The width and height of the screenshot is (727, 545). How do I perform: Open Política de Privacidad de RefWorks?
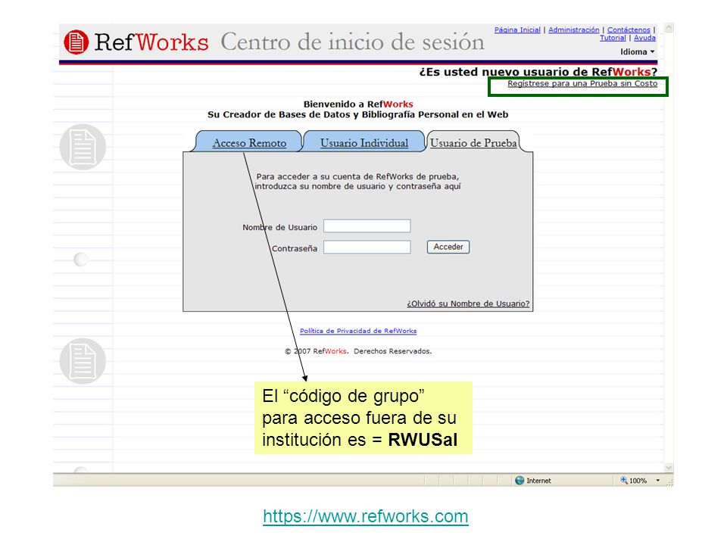point(358,331)
